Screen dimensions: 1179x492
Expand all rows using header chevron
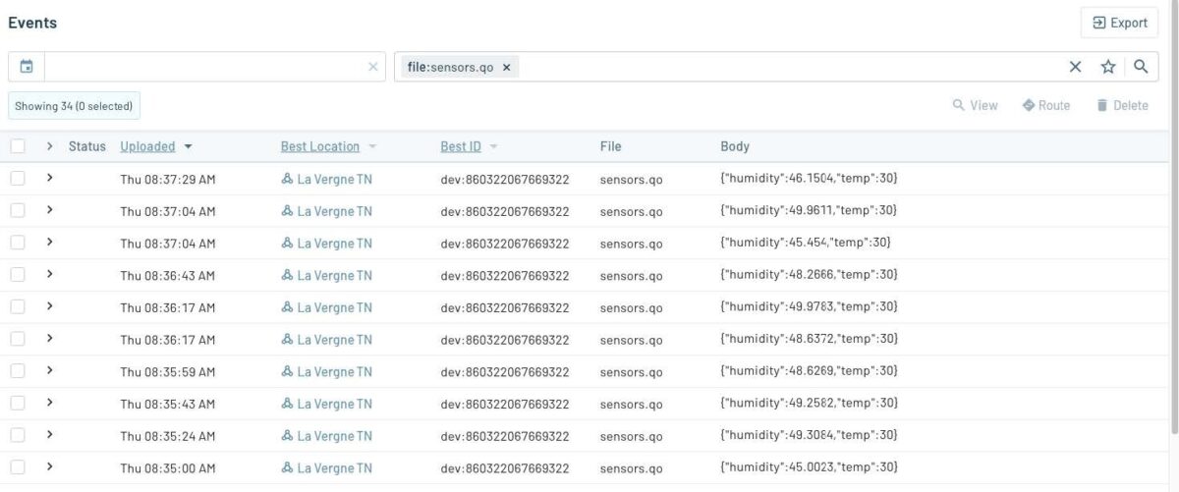(x=49, y=146)
